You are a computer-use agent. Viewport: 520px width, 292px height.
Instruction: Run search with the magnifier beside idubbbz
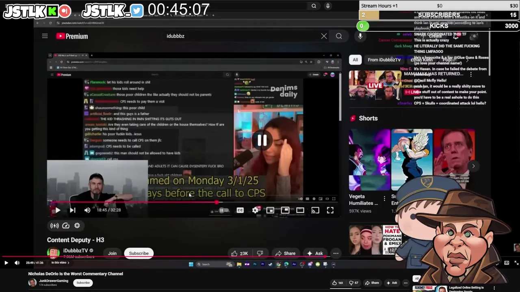click(339, 36)
